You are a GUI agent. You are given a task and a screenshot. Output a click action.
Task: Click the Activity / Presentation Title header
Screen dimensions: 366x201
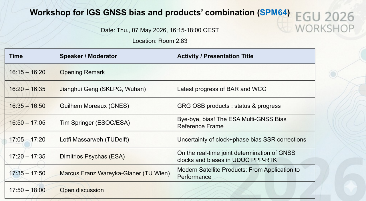pos(215,56)
